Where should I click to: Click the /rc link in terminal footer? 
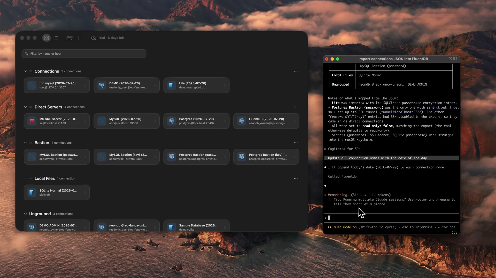coord(454,232)
